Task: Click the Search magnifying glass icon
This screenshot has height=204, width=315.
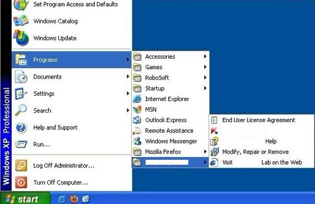Action: click(21, 110)
